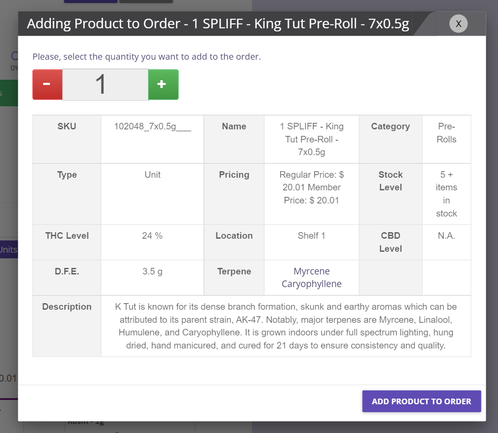Screen dimensions: 498x433
Task: Click the N.A. CBD Level value
Action: 446,236
